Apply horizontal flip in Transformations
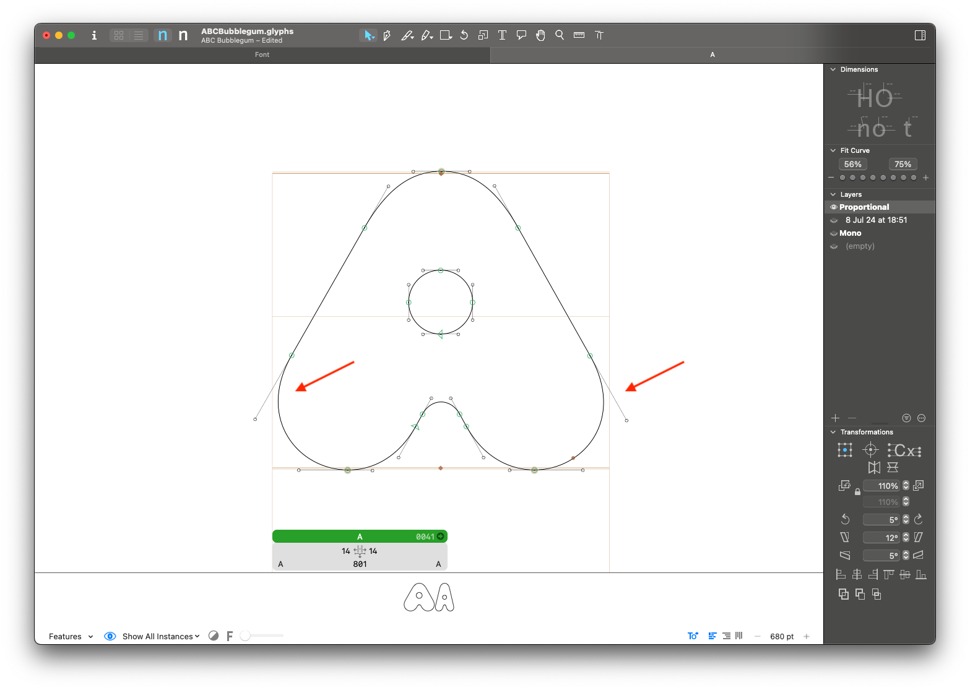 pyautogui.click(x=874, y=468)
